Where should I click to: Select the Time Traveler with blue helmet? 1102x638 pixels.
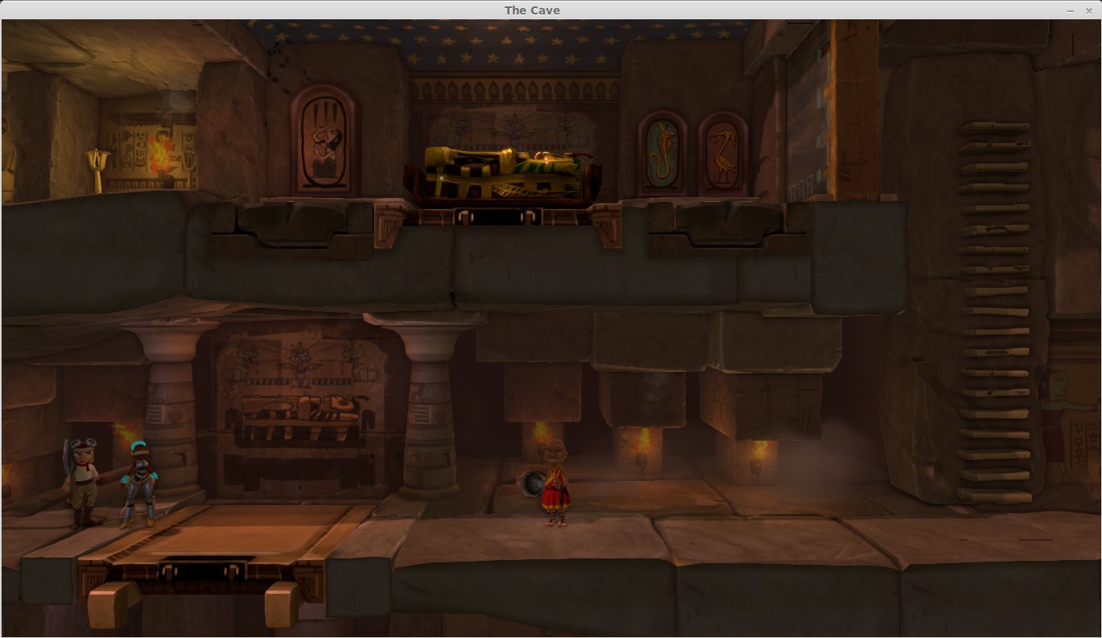click(x=138, y=483)
